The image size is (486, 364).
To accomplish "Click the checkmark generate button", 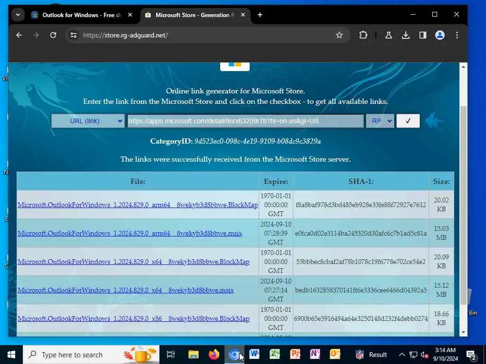I will (x=408, y=121).
